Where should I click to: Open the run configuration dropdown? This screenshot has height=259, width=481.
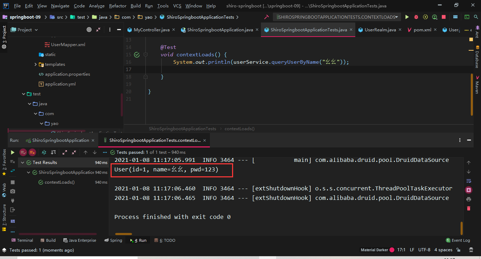(x=337, y=17)
